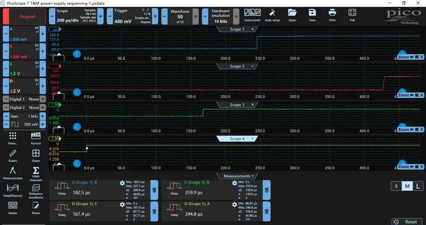This screenshot has height=225, width=426.
Task: Open settings for D (Scope 1), A delay
Action: pos(234,205)
